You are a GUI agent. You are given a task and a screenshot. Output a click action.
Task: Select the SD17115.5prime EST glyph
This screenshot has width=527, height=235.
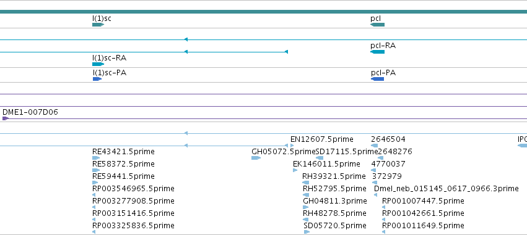point(320,158)
